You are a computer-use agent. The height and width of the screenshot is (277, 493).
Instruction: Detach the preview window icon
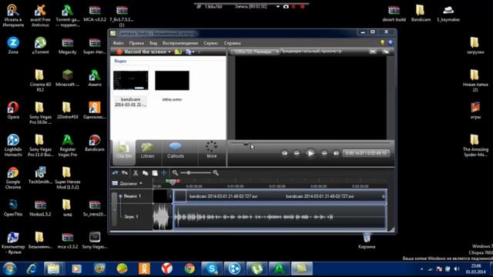[x=386, y=52]
